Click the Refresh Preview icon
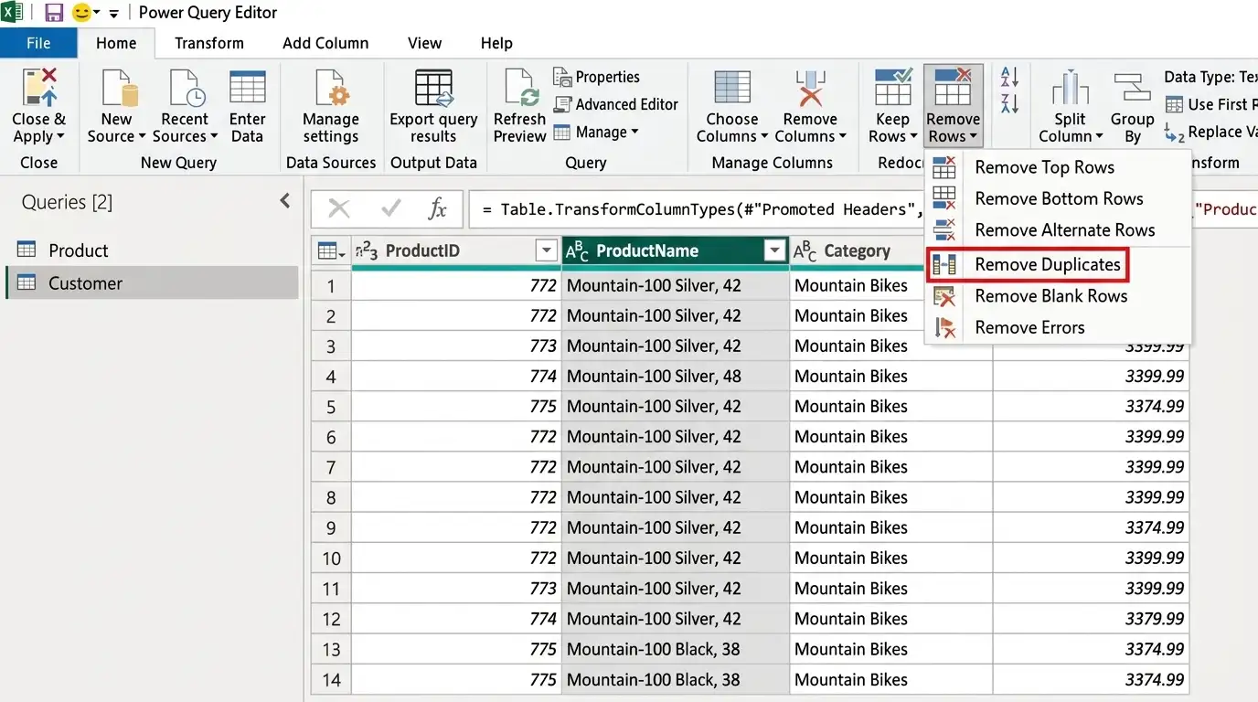The height and width of the screenshot is (702, 1258). [x=521, y=89]
